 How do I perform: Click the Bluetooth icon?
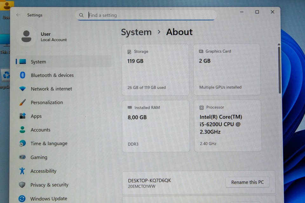(22, 75)
